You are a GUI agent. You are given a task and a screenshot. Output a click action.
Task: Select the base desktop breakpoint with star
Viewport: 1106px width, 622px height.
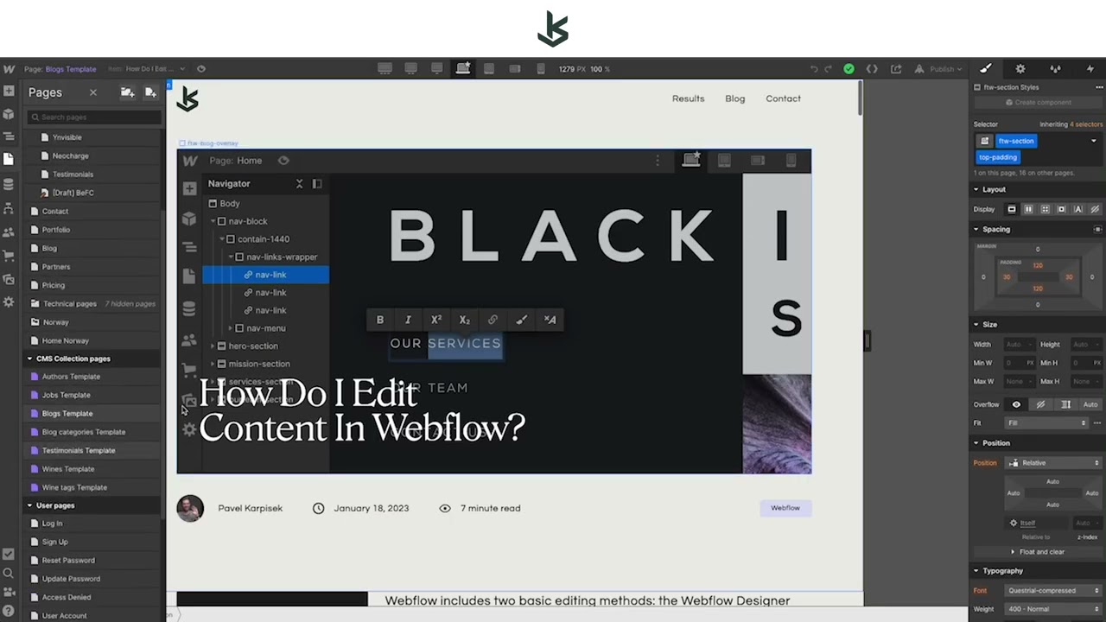click(x=463, y=68)
